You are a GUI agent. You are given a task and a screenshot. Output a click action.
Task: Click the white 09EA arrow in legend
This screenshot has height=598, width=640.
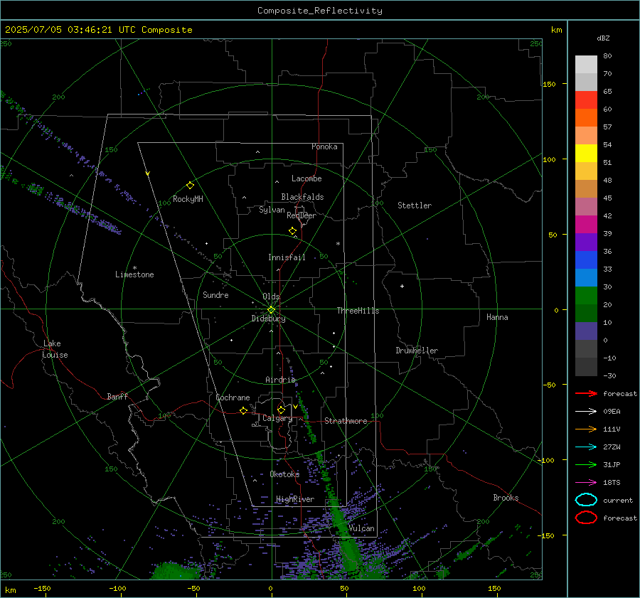pos(586,412)
